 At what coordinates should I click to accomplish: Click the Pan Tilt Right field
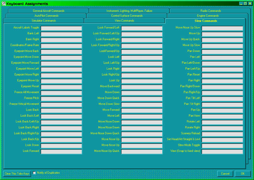click(x=222, y=105)
